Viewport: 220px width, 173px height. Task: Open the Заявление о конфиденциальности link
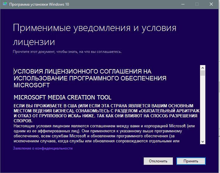[x=43, y=148]
